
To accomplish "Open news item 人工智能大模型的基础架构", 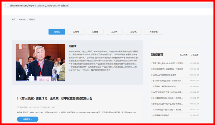I will (x=168, y=86).
